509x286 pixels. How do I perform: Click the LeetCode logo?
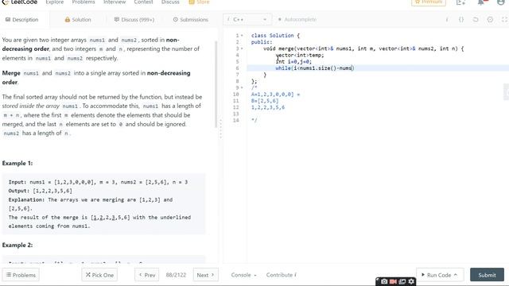(19, 2)
